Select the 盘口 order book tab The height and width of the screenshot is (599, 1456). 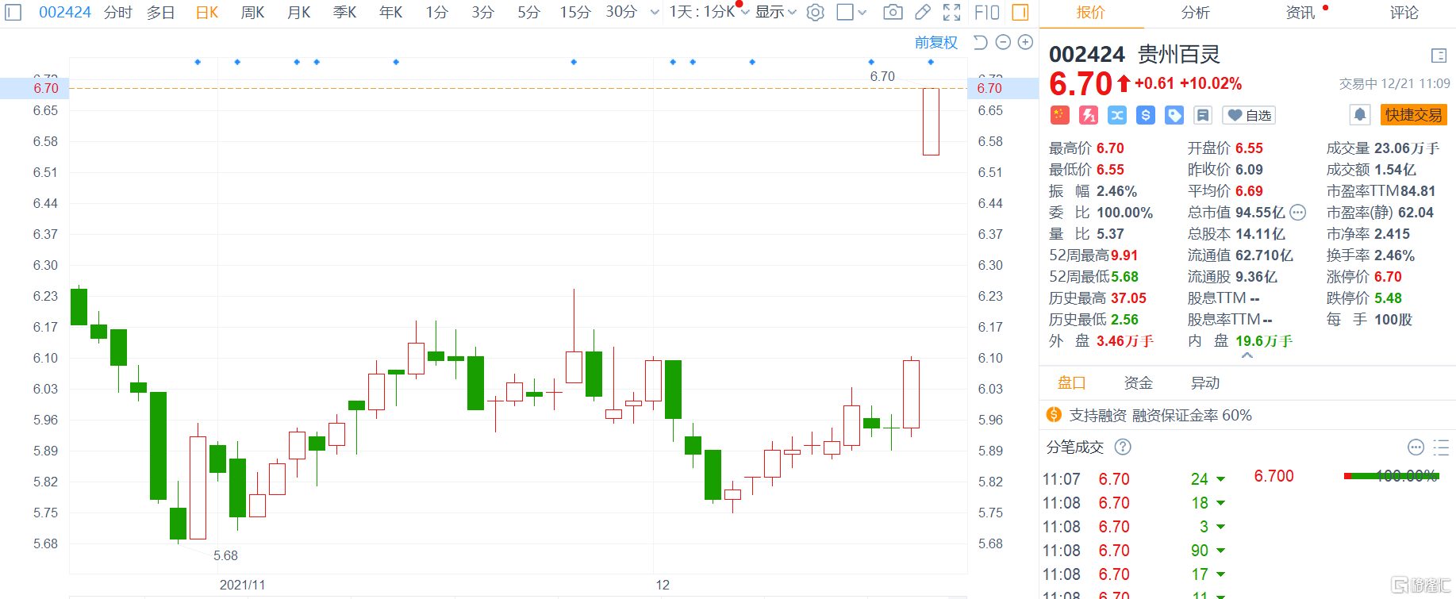pyautogui.click(x=1072, y=383)
